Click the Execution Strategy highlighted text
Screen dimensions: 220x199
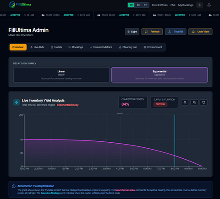(50, 193)
